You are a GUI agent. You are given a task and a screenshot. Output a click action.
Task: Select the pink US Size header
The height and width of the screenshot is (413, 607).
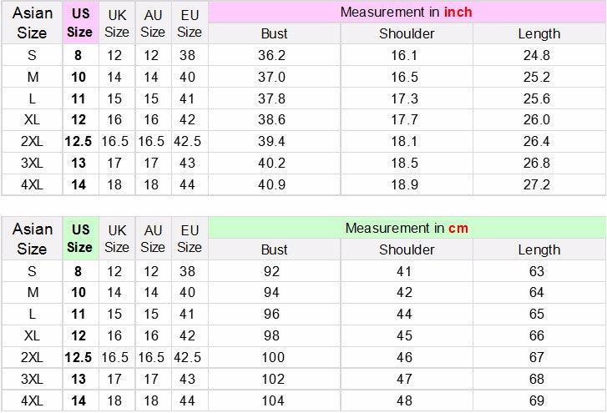[x=80, y=23]
